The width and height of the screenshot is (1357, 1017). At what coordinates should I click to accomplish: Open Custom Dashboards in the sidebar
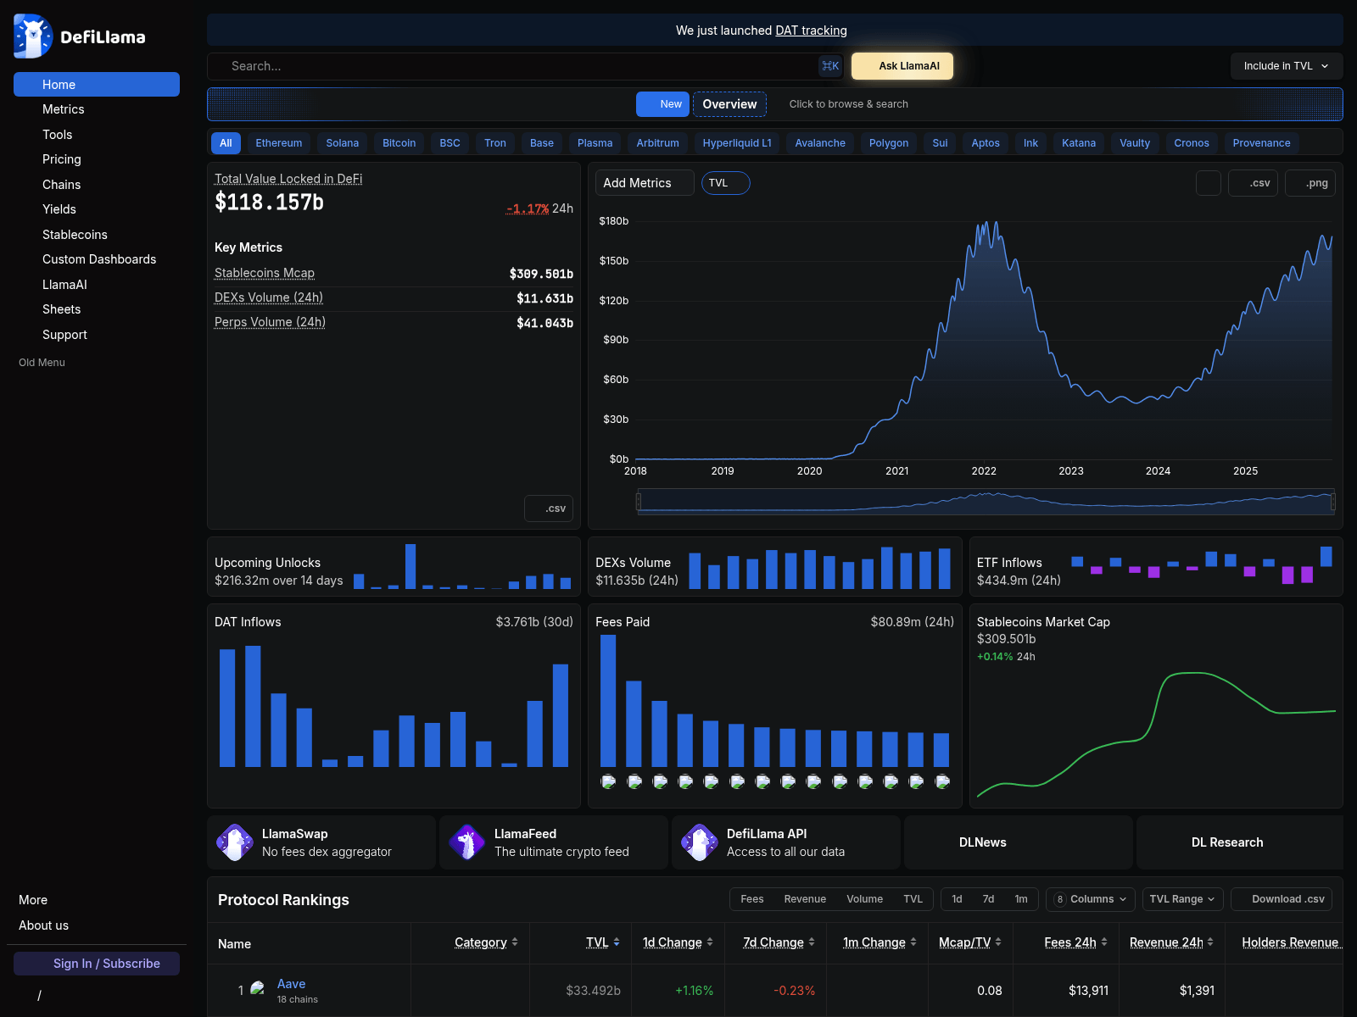(x=96, y=259)
